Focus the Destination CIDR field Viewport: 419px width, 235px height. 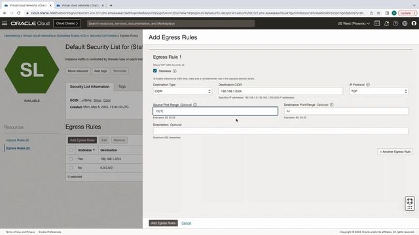coord(280,91)
